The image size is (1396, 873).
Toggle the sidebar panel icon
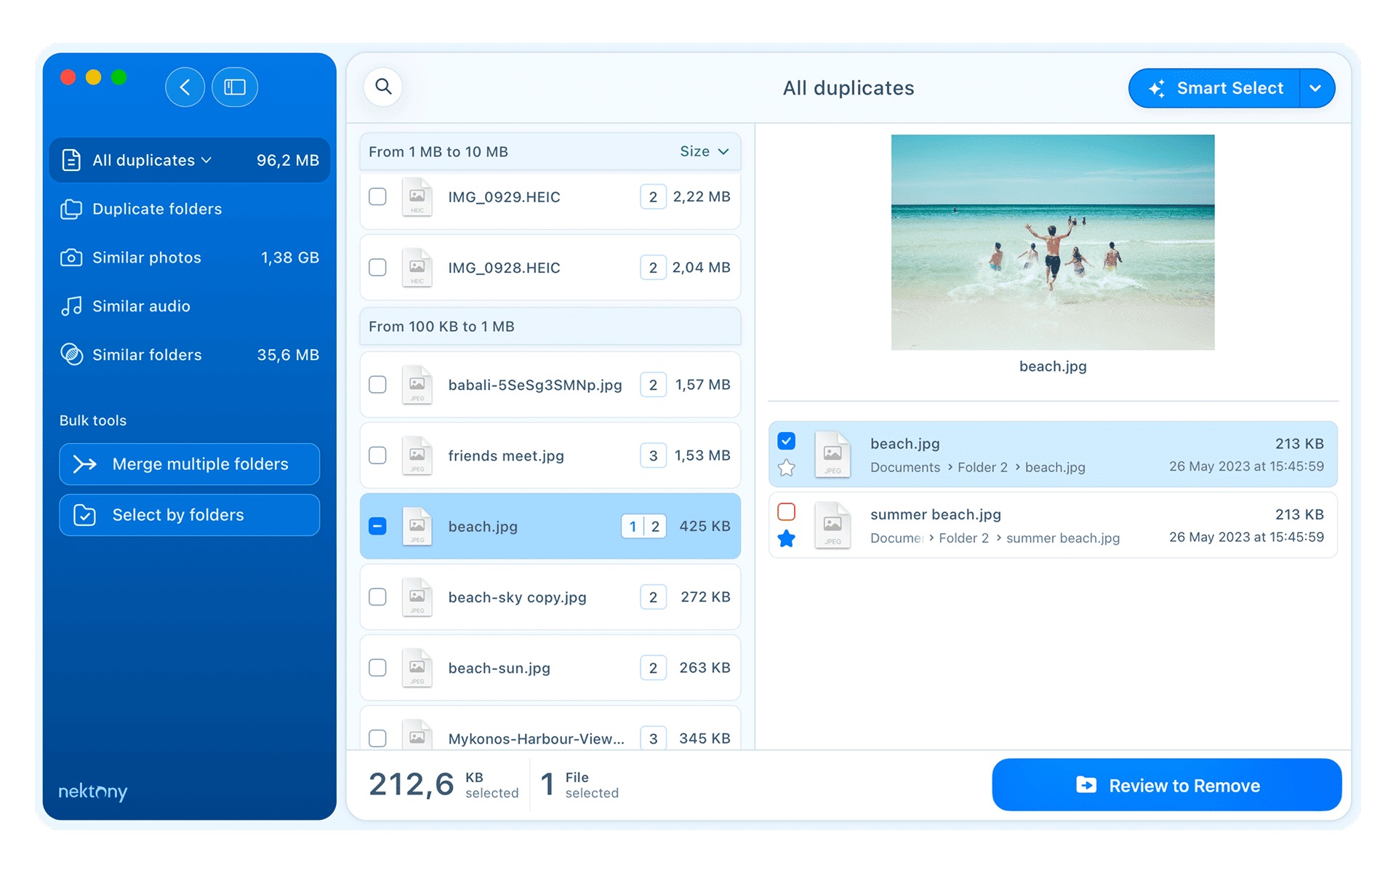[235, 87]
